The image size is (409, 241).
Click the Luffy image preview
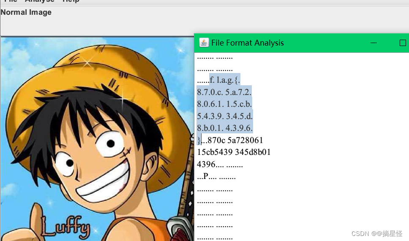coord(97,139)
